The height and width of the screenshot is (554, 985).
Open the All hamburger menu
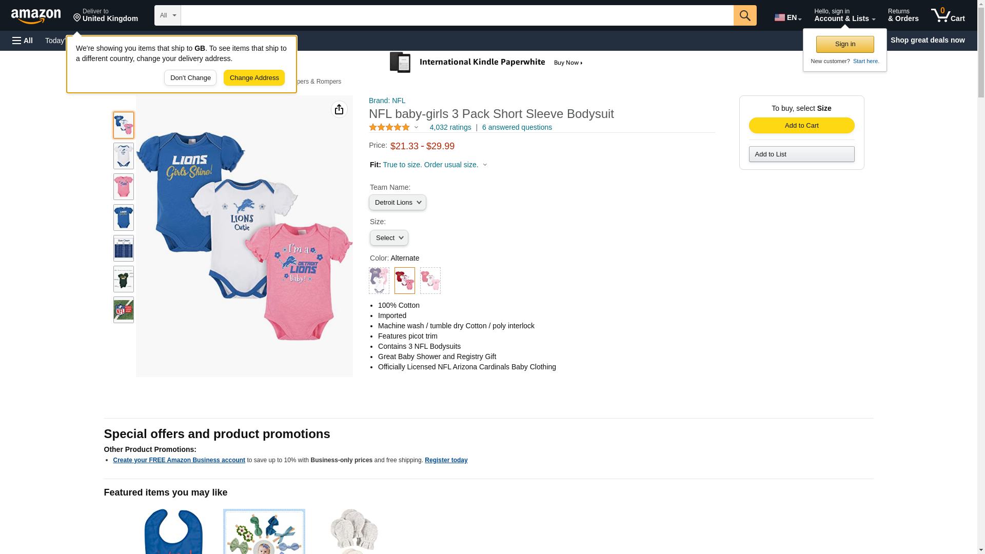click(x=23, y=41)
